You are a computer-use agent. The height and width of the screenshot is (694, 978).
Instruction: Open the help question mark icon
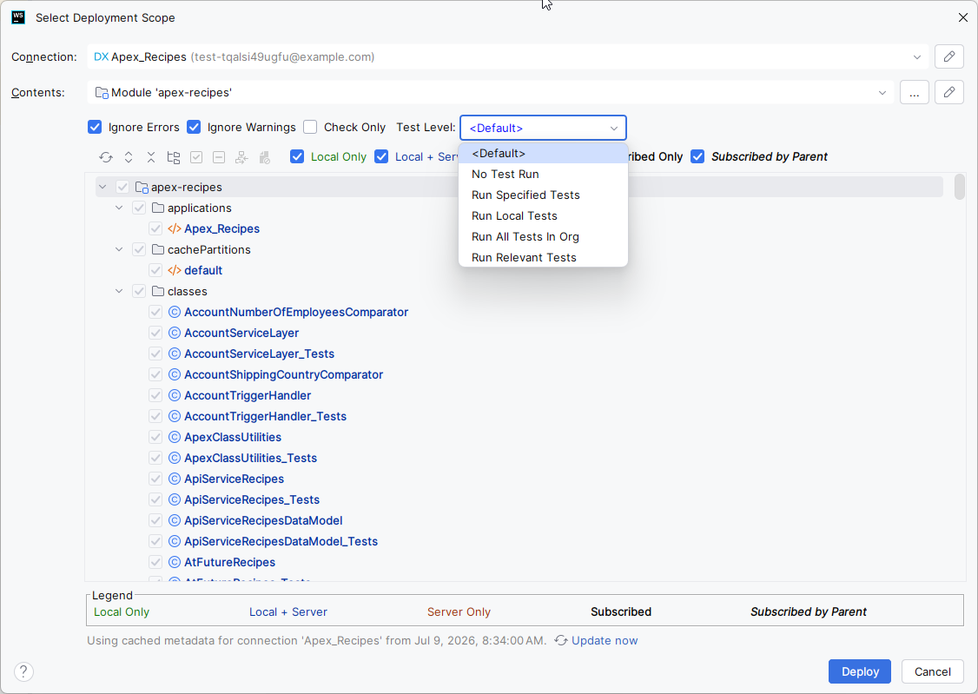[x=23, y=671]
